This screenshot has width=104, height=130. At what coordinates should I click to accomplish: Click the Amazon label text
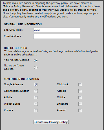click(x=61, y=110)
